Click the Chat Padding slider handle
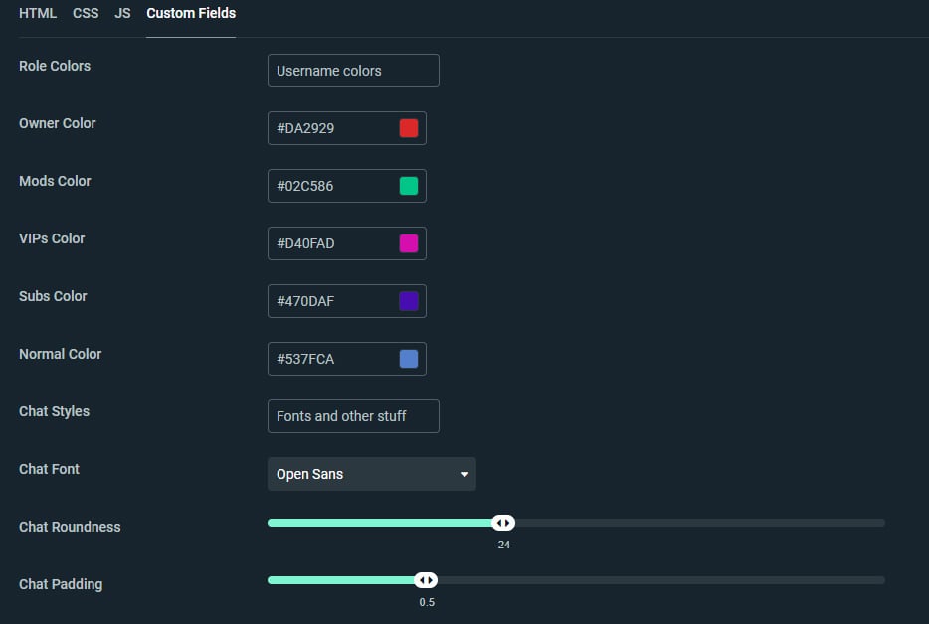Viewport: 929px width, 624px height. 426,580
